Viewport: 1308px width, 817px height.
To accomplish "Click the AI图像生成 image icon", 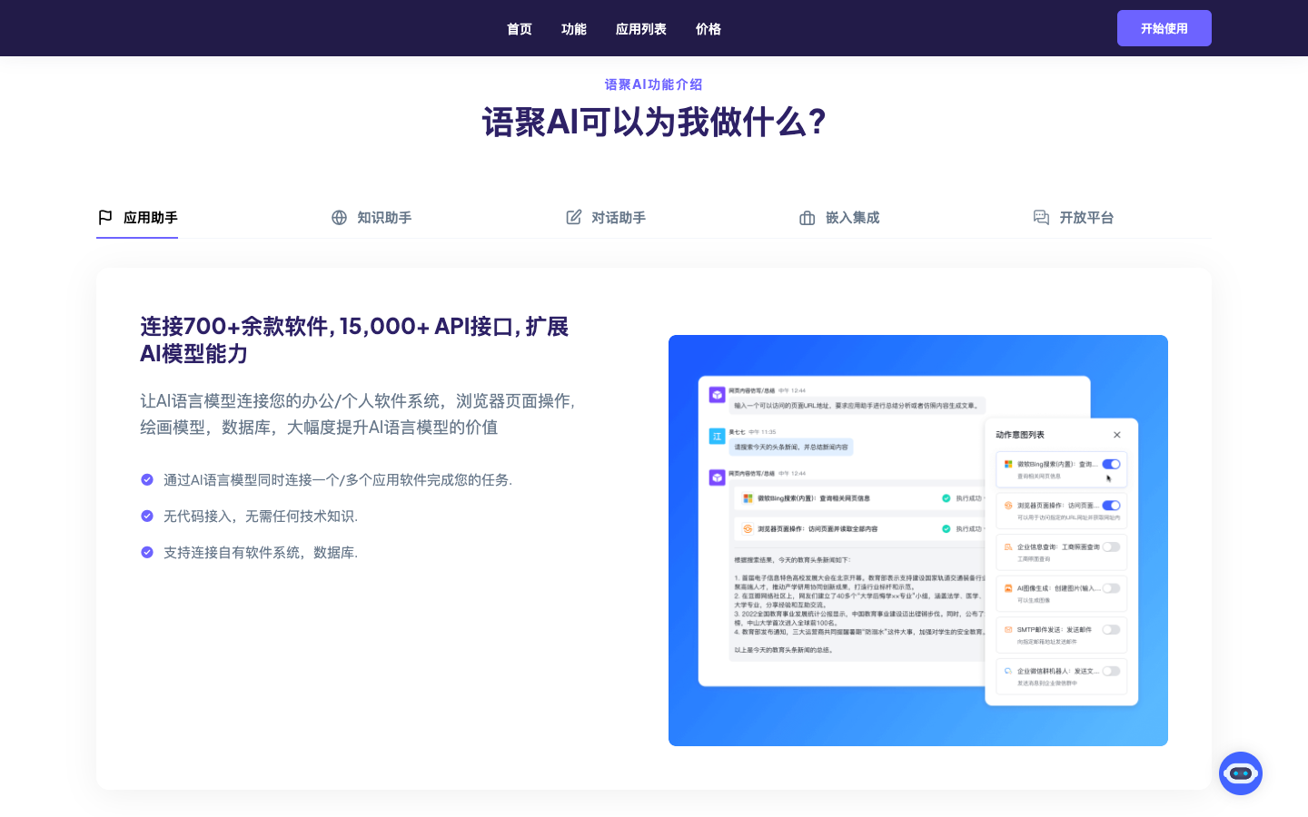I will tap(1008, 588).
